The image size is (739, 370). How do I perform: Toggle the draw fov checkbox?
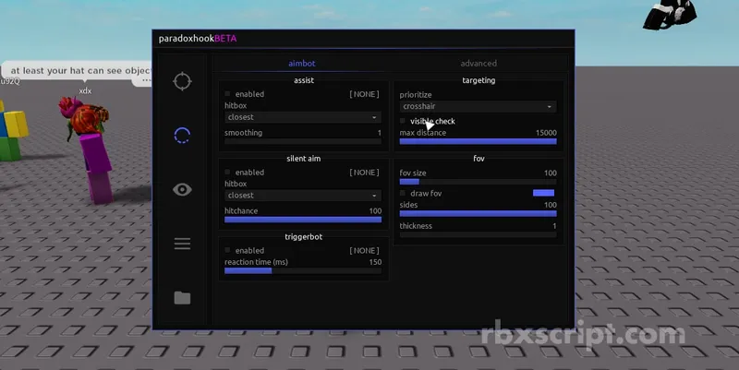pos(403,194)
